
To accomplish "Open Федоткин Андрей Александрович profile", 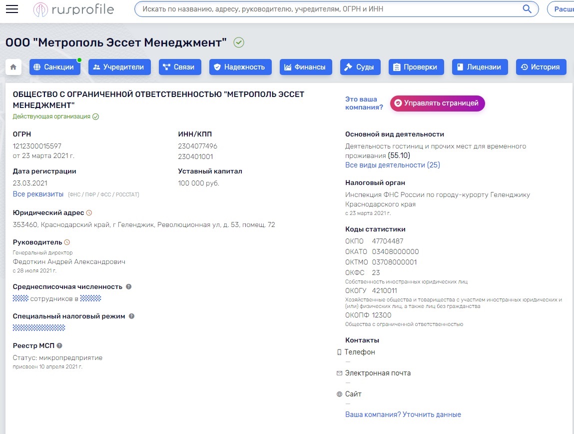I will pyautogui.click(x=69, y=262).
